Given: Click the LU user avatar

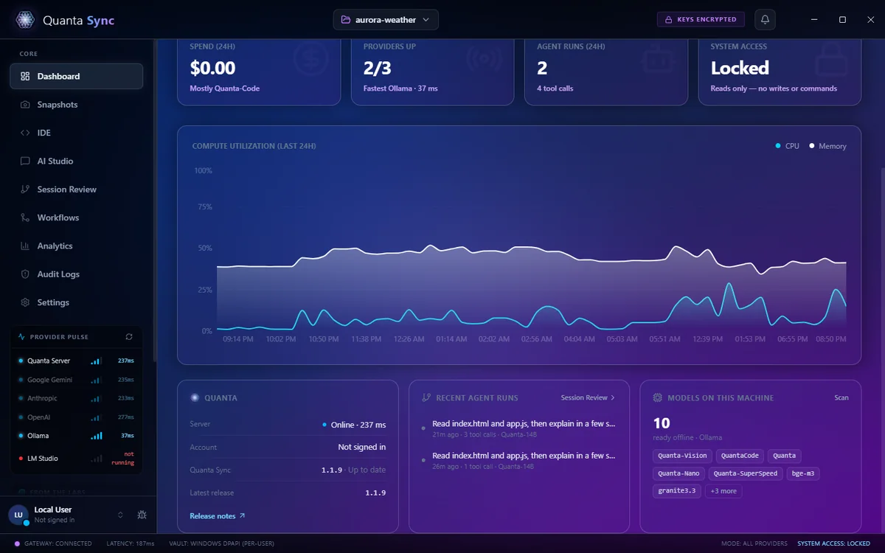Looking at the screenshot, I should point(18,515).
